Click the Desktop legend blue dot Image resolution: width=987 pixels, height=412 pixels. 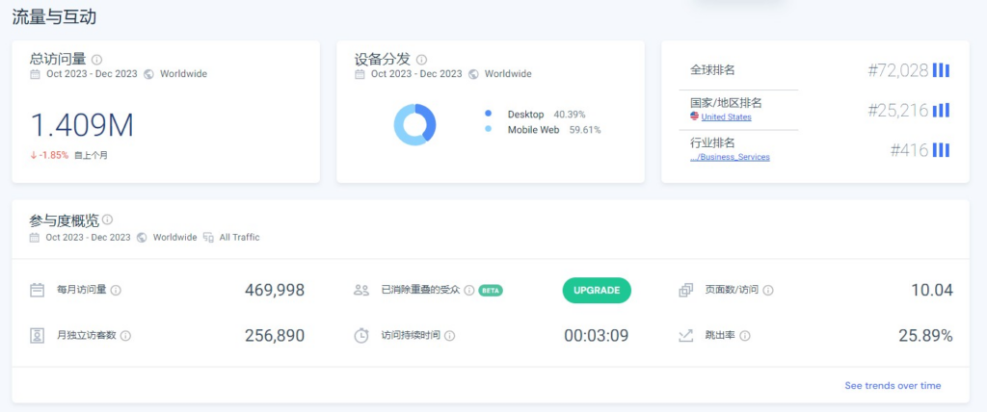(488, 114)
